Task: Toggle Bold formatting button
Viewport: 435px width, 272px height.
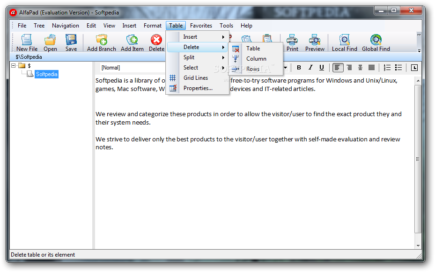Action: pos(299,68)
